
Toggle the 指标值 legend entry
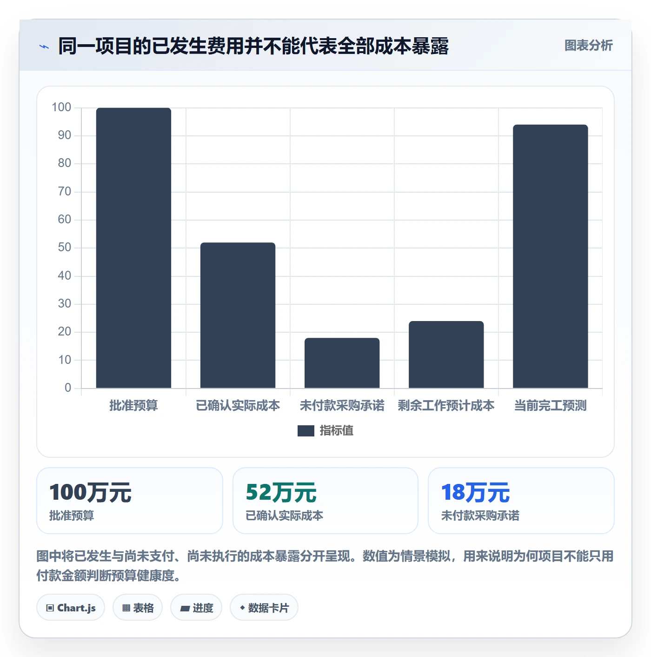[325, 431]
